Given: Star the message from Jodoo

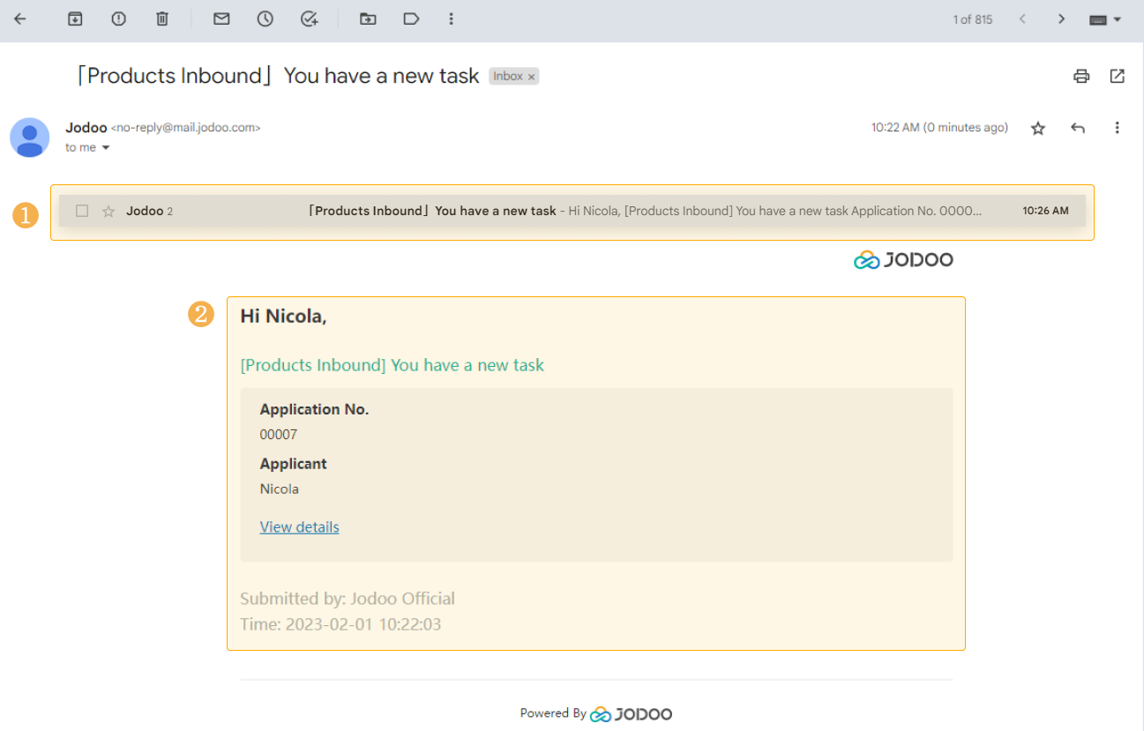Looking at the screenshot, I should [x=1038, y=129].
